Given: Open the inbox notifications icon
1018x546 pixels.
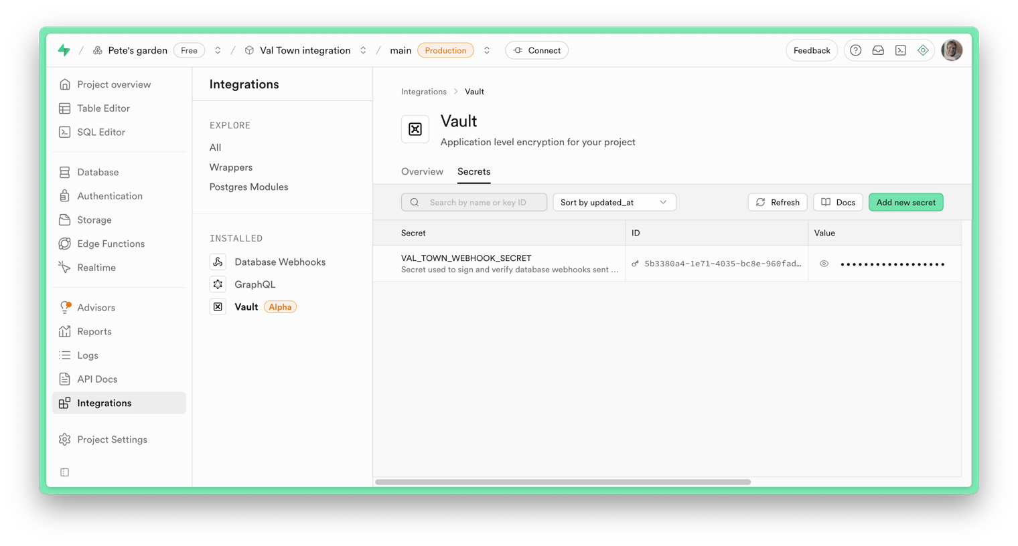Looking at the screenshot, I should 878,50.
